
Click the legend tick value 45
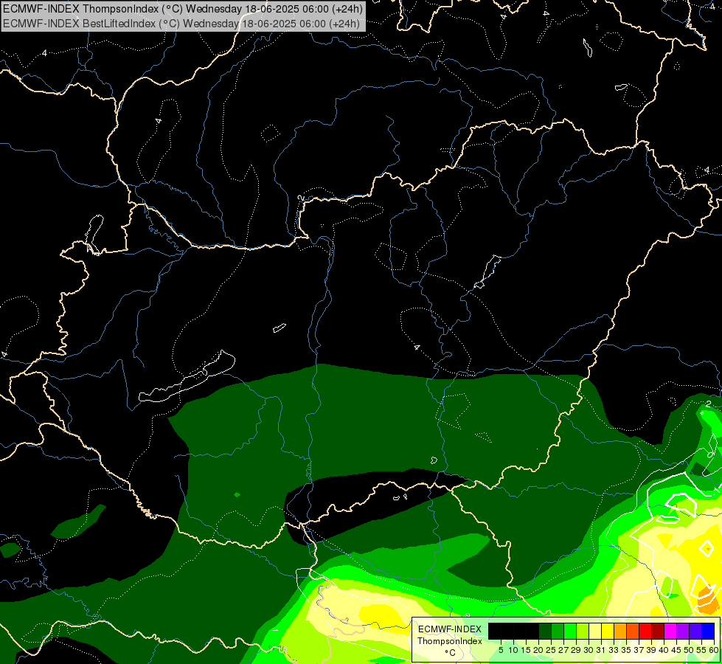(676, 650)
